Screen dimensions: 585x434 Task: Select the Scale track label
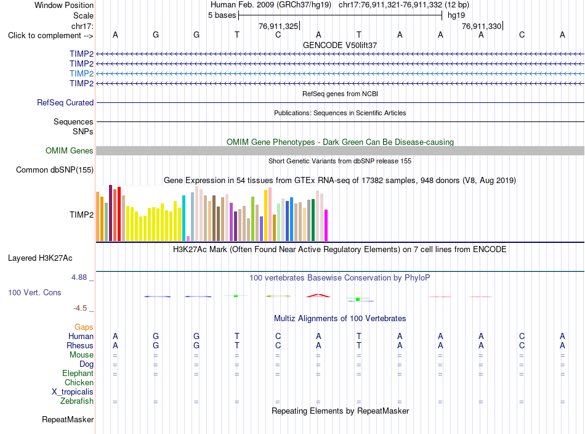tap(83, 15)
